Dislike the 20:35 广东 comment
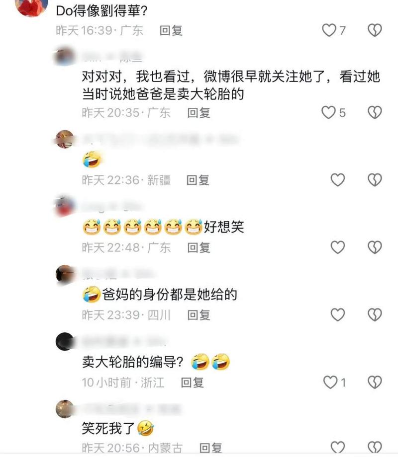This screenshot has height=459, width=398. (375, 112)
